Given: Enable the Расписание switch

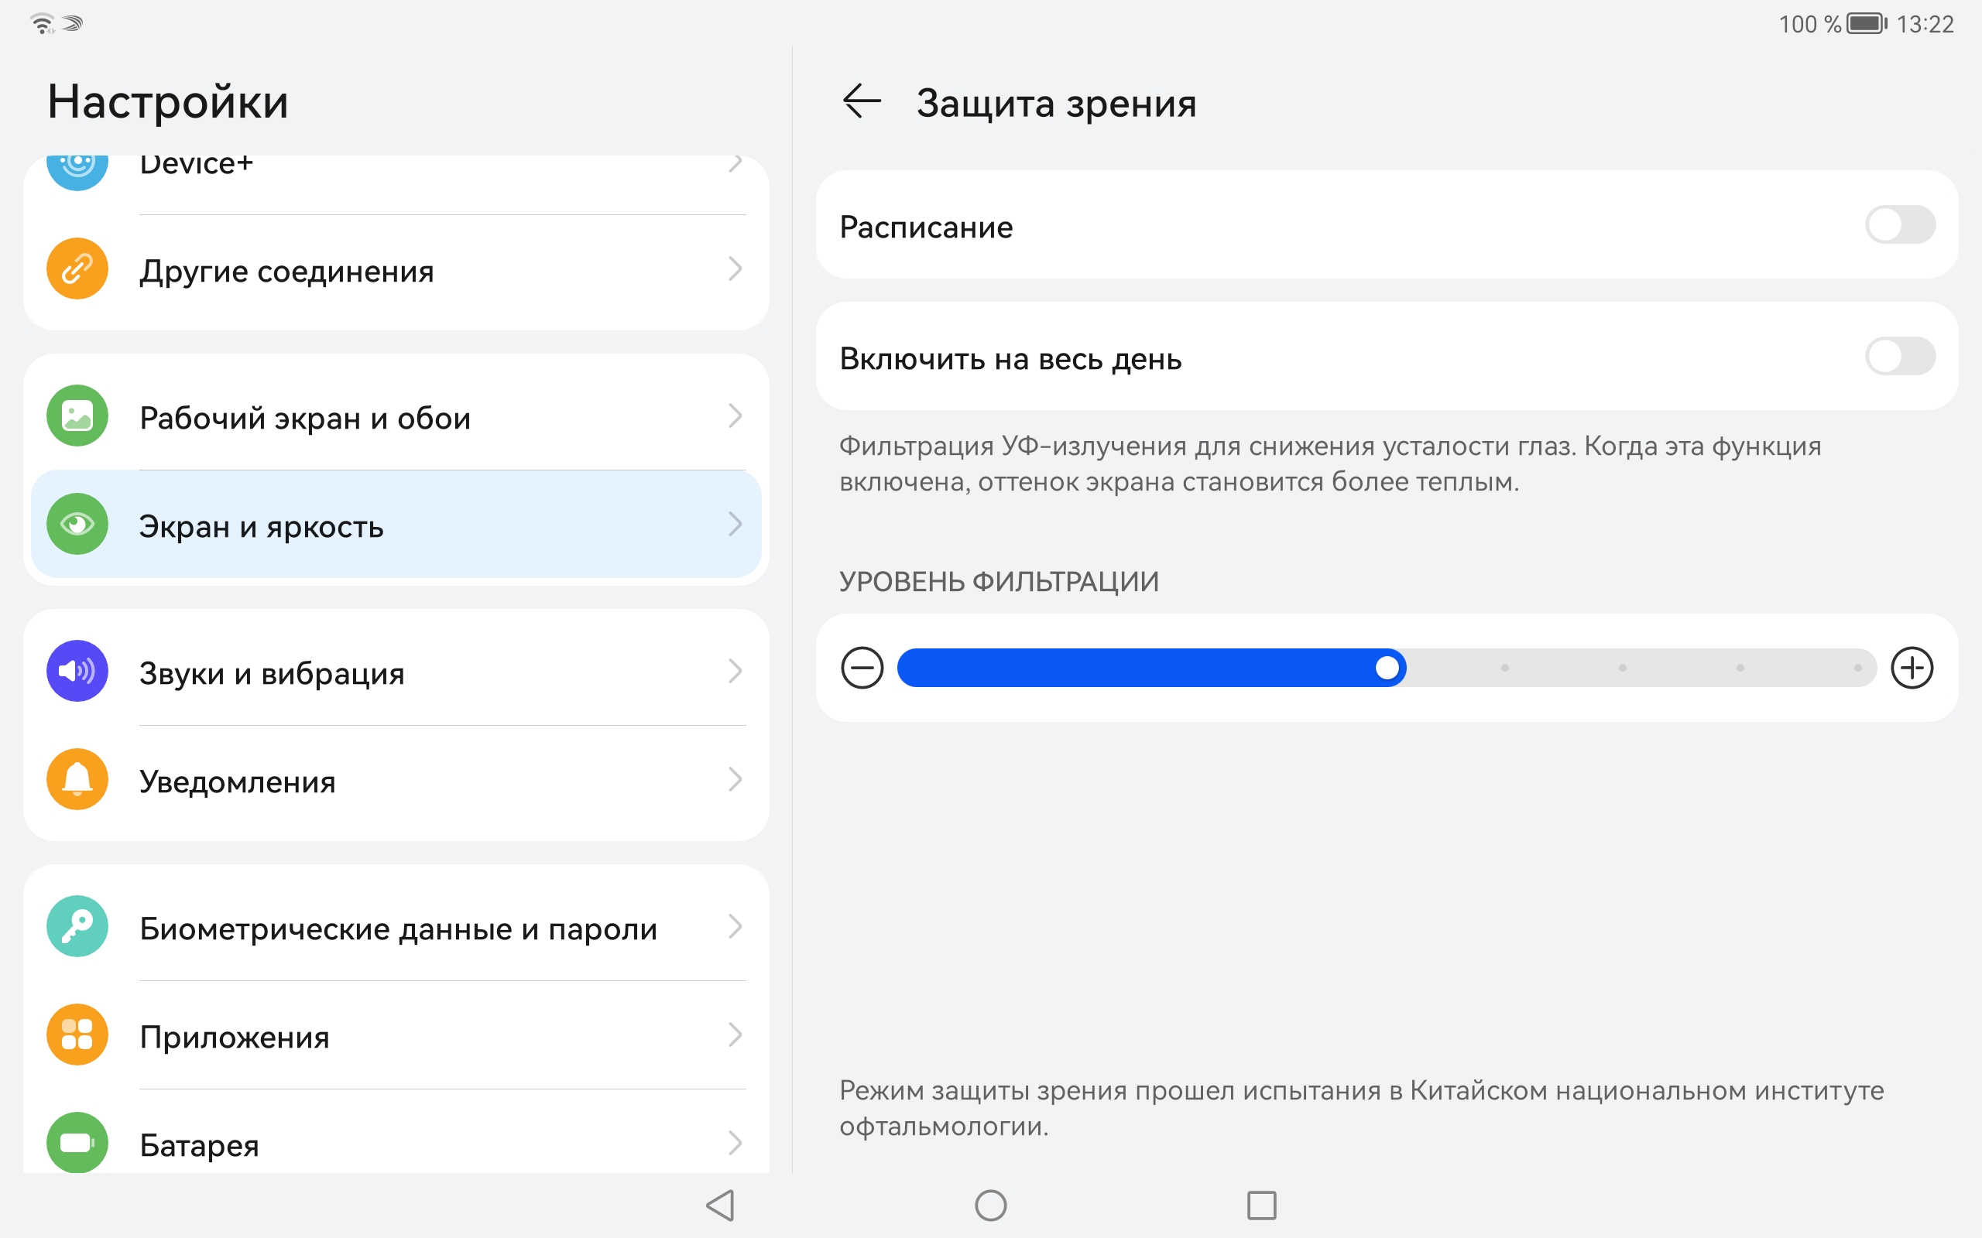Looking at the screenshot, I should pyautogui.click(x=1899, y=225).
